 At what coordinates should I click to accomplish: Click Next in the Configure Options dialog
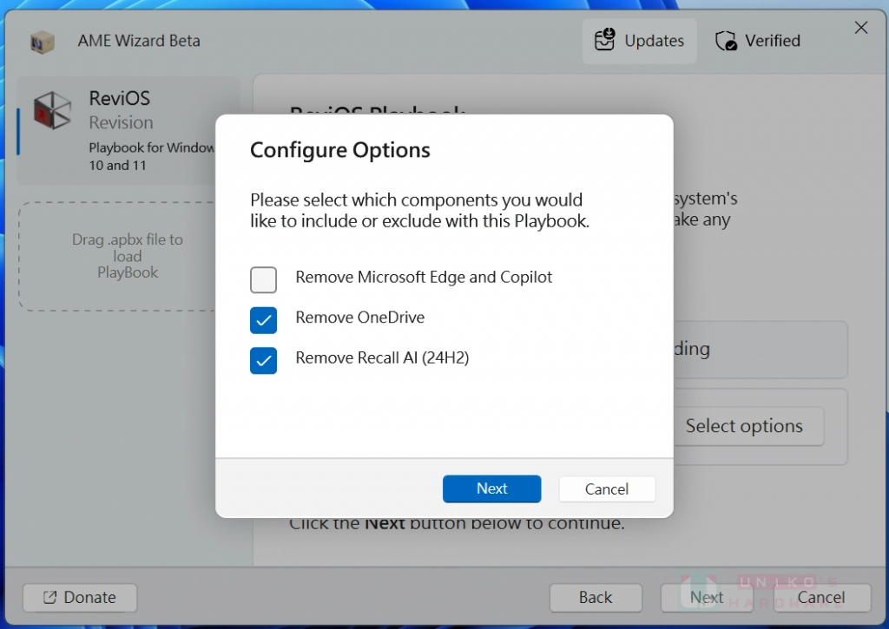coord(491,488)
